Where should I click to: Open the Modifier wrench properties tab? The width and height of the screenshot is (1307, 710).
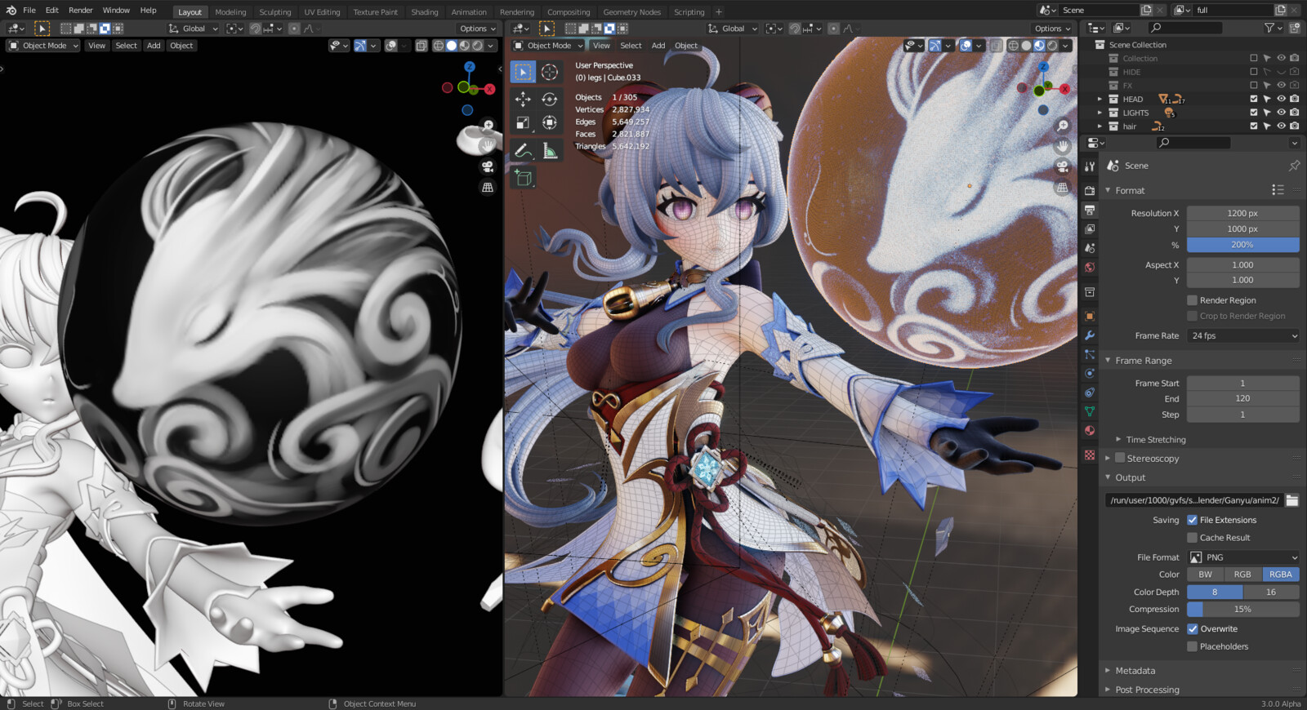(x=1090, y=335)
